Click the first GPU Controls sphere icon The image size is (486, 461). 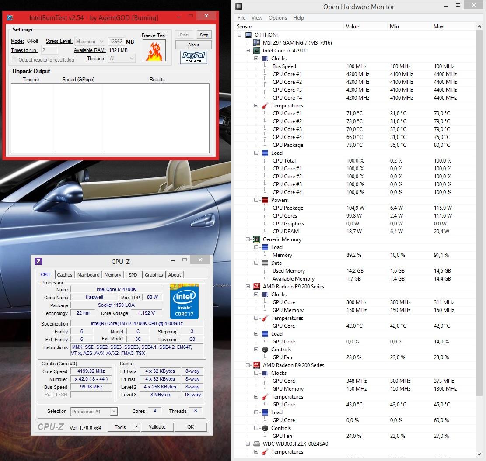[265, 350]
